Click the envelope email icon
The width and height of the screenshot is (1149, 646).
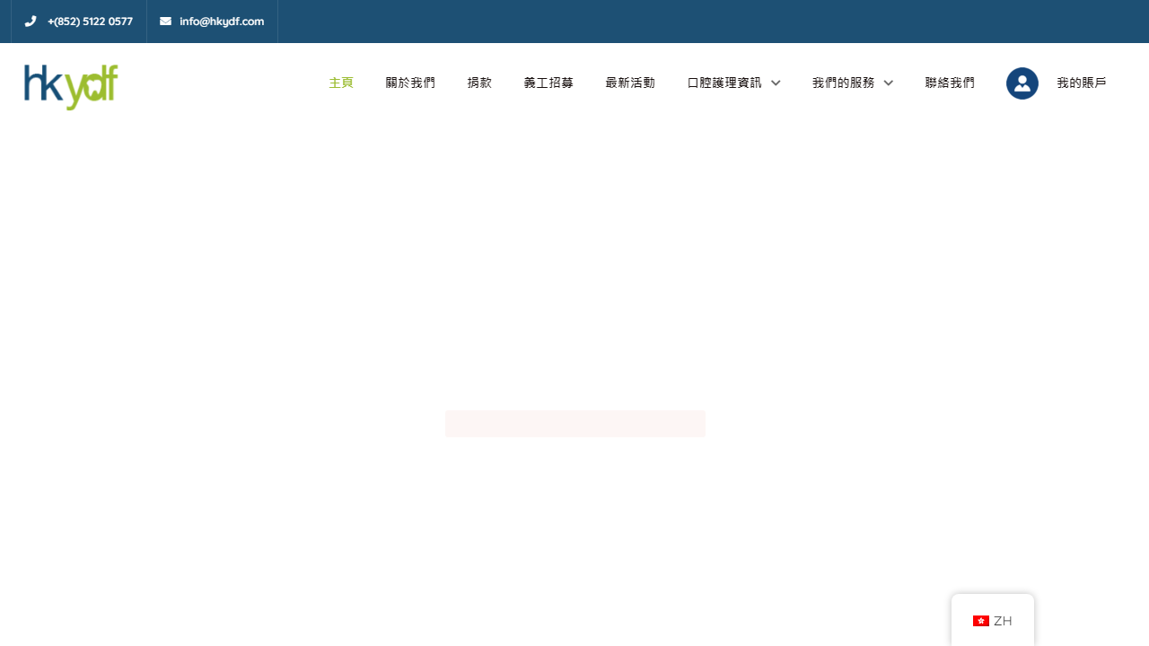pos(165,22)
